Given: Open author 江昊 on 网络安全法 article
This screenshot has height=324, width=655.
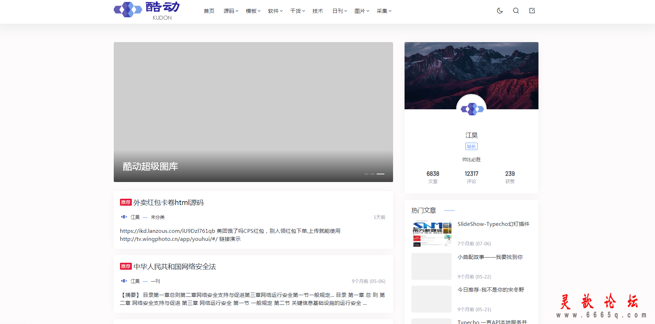Looking at the screenshot, I should [x=135, y=281].
